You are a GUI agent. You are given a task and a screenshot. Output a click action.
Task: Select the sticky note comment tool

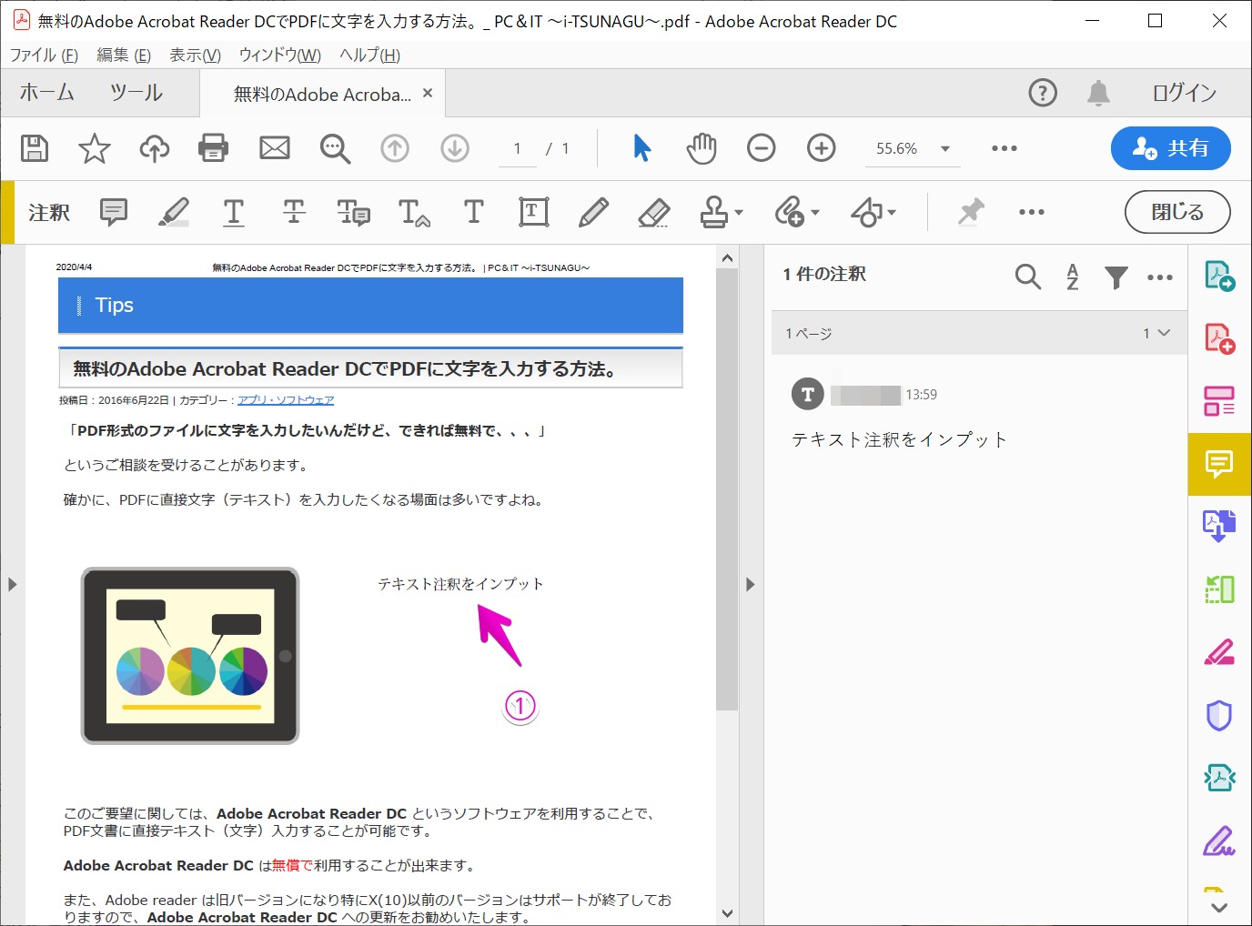click(114, 212)
